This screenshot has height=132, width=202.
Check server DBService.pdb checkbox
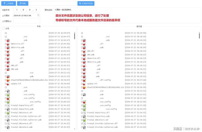(x=82, y=62)
